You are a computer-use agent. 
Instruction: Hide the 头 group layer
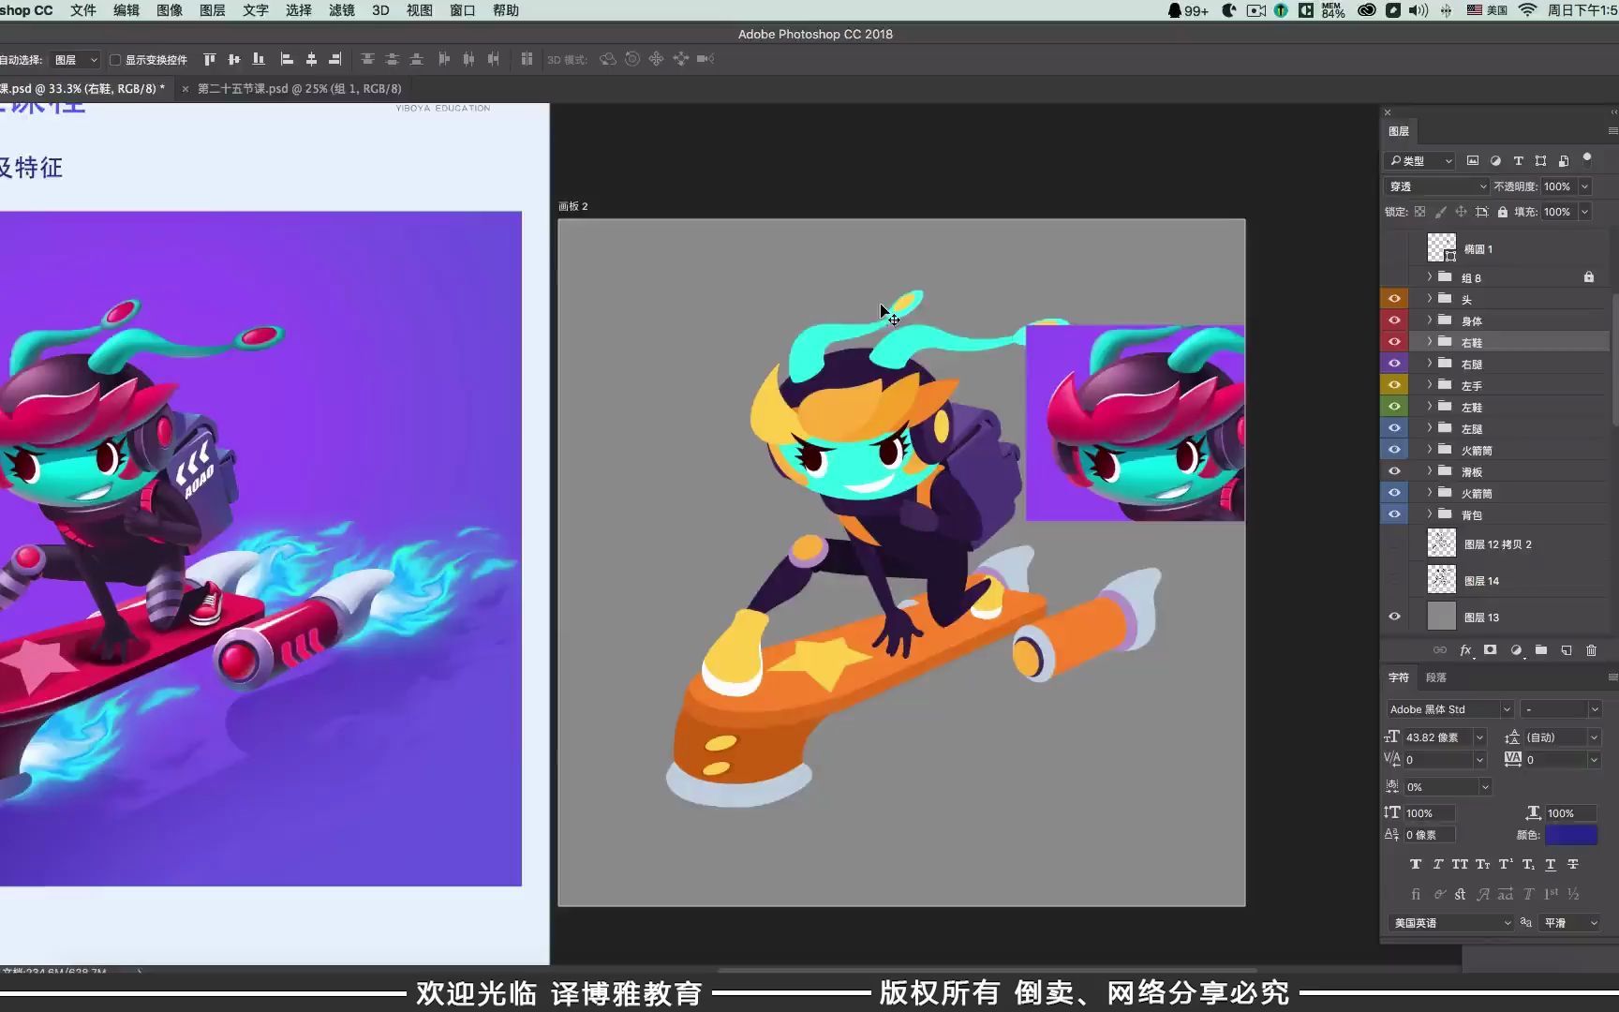point(1394,299)
